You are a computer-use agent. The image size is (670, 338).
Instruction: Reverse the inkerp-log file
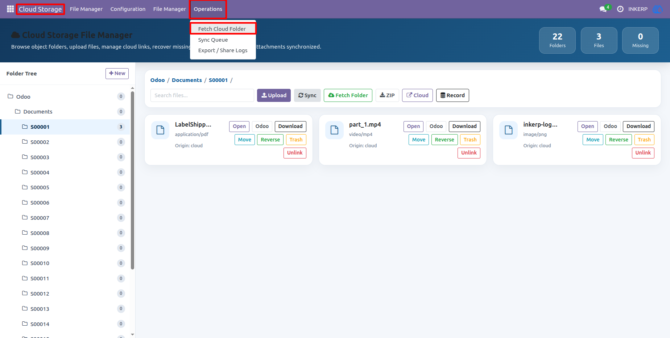[x=619, y=140]
